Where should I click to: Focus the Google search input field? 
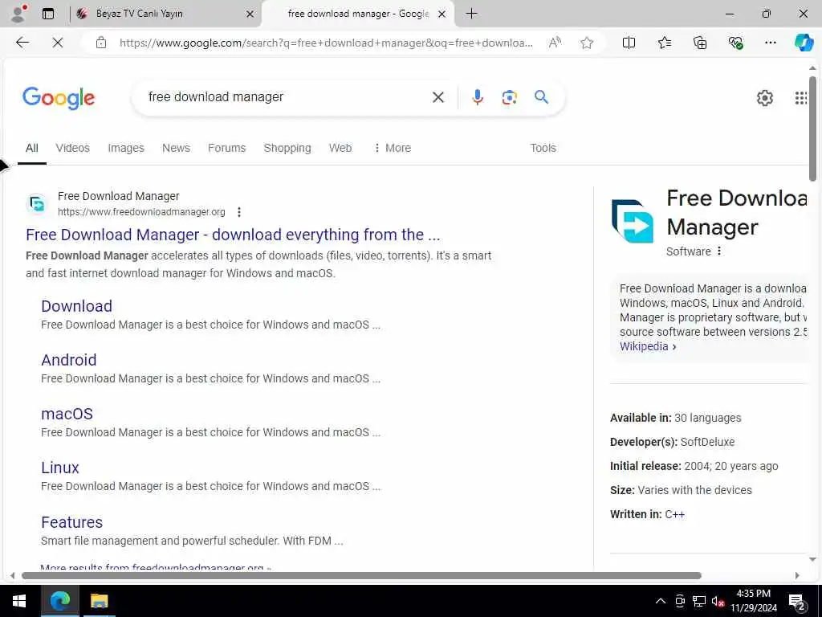(x=286, y=97)
